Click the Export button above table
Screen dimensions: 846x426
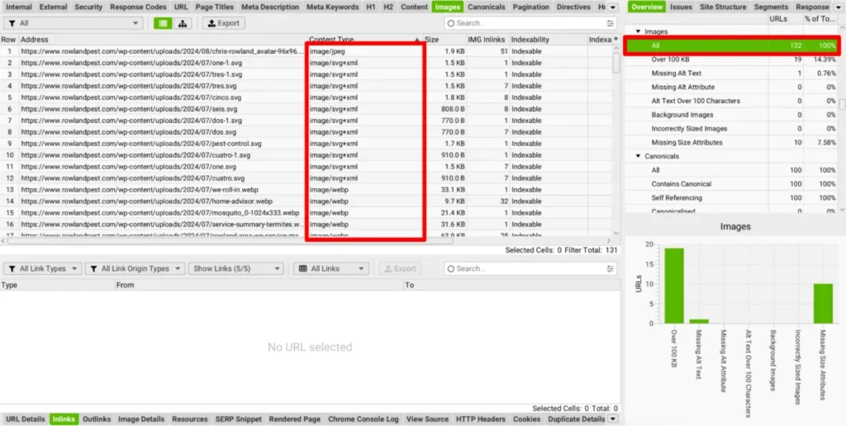223,23
